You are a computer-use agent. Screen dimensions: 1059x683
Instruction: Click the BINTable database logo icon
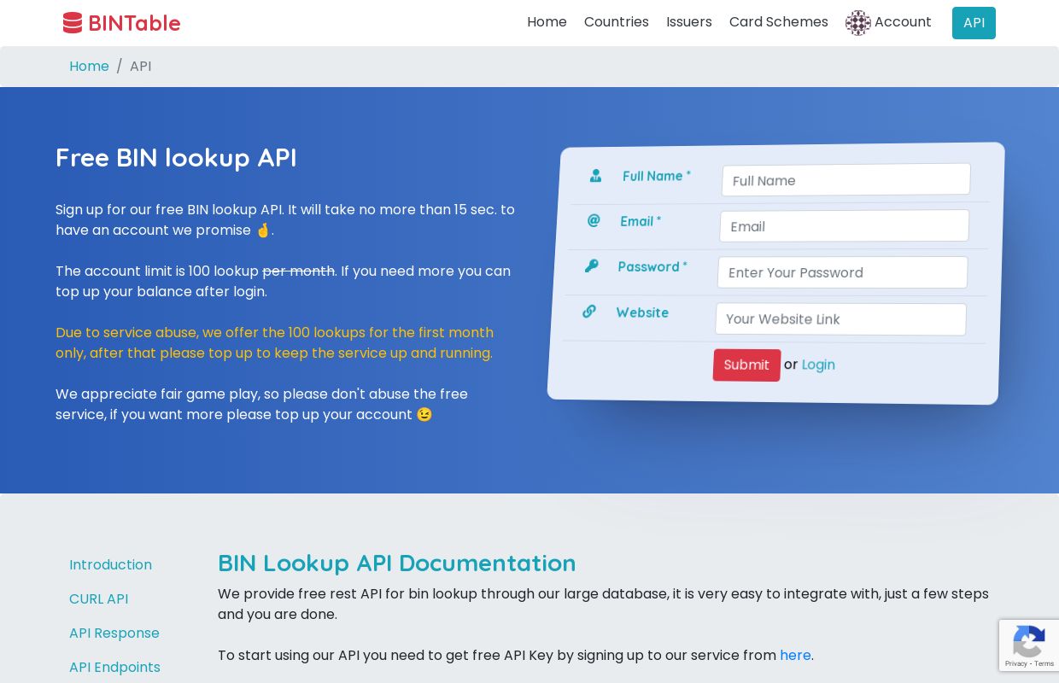[73, 23]
